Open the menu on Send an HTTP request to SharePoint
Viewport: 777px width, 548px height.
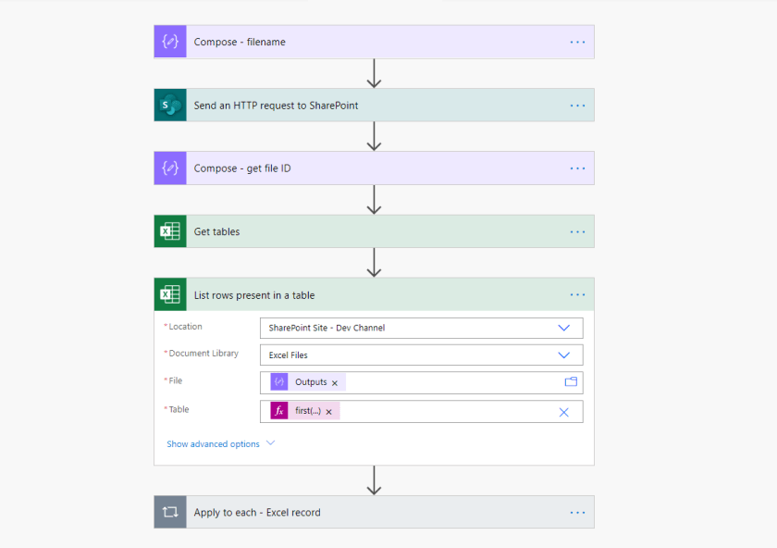577,105
